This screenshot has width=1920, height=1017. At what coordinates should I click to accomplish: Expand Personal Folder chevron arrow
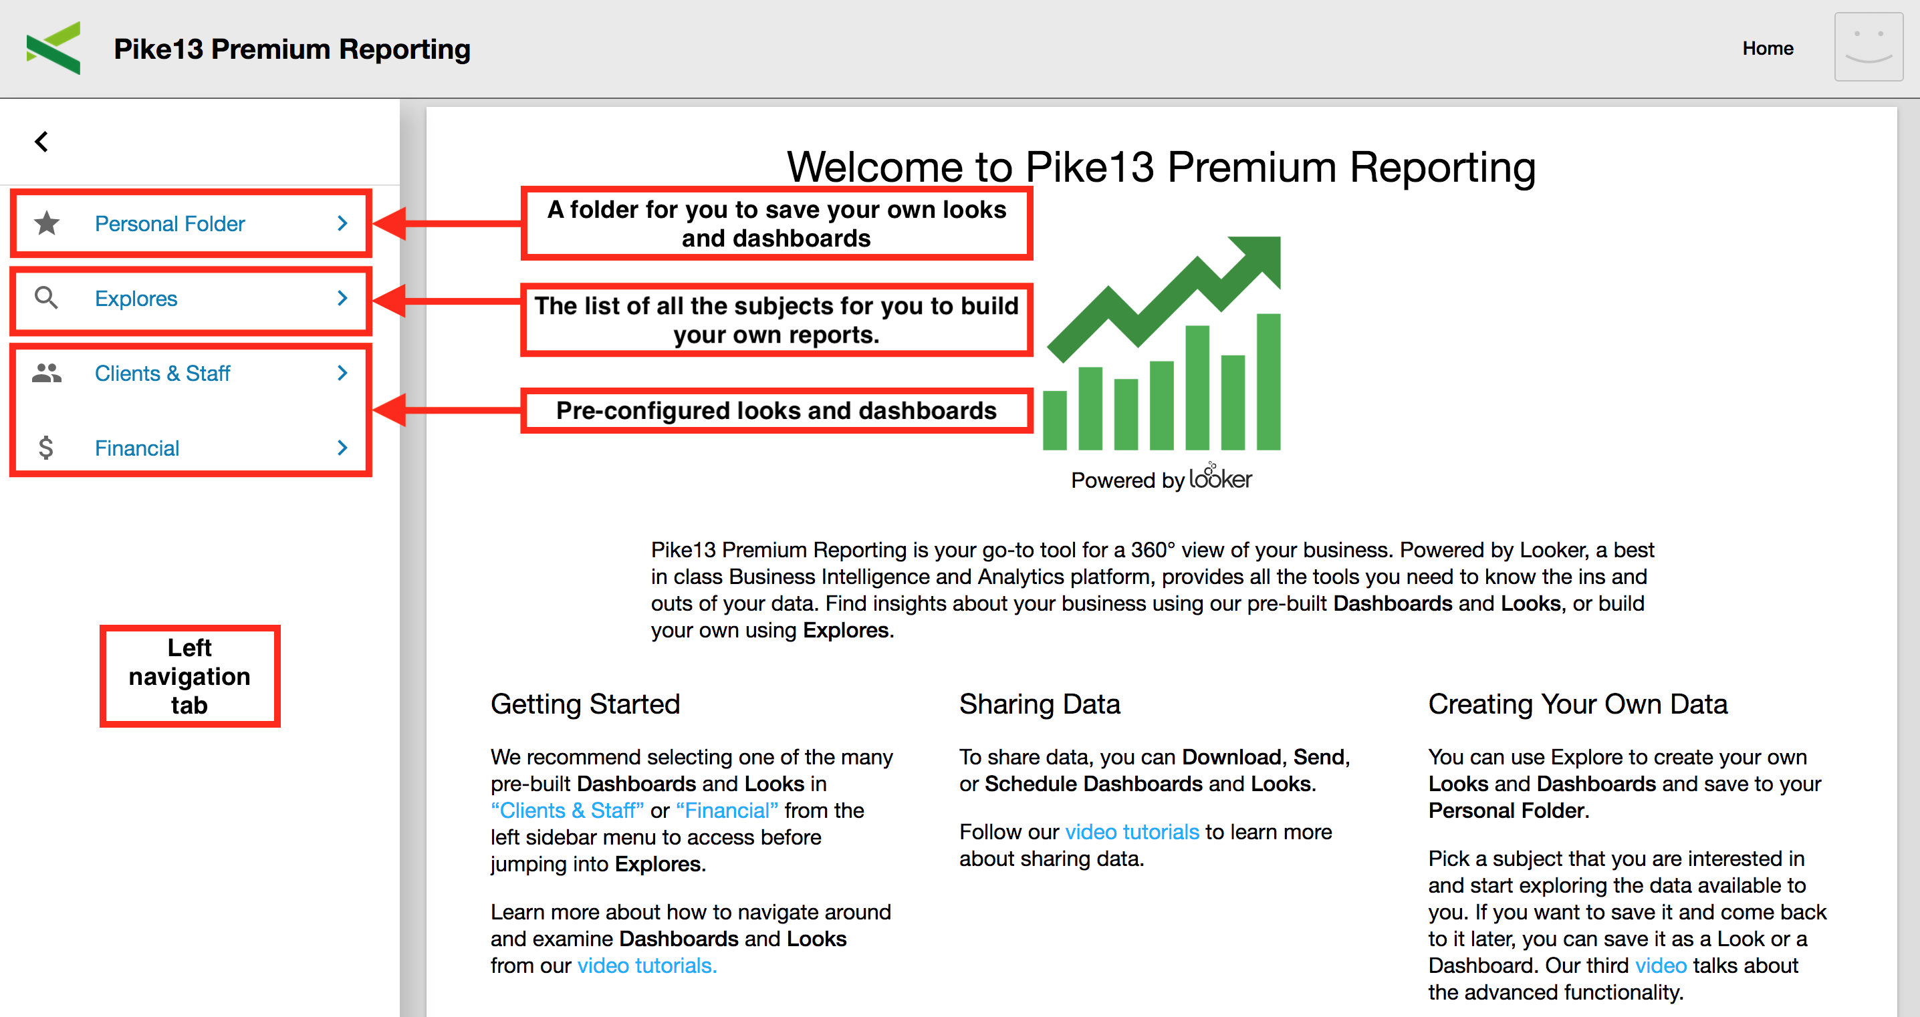coord(342,223)
